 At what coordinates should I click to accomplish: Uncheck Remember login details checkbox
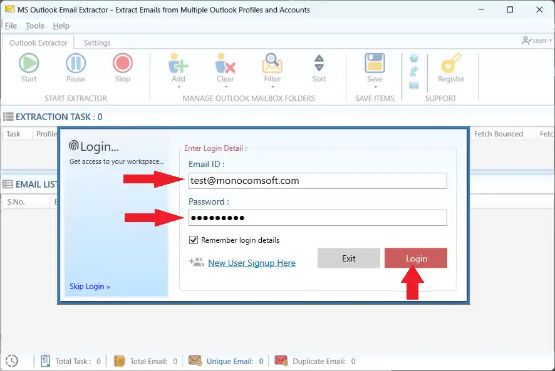(x=194, y=240)
